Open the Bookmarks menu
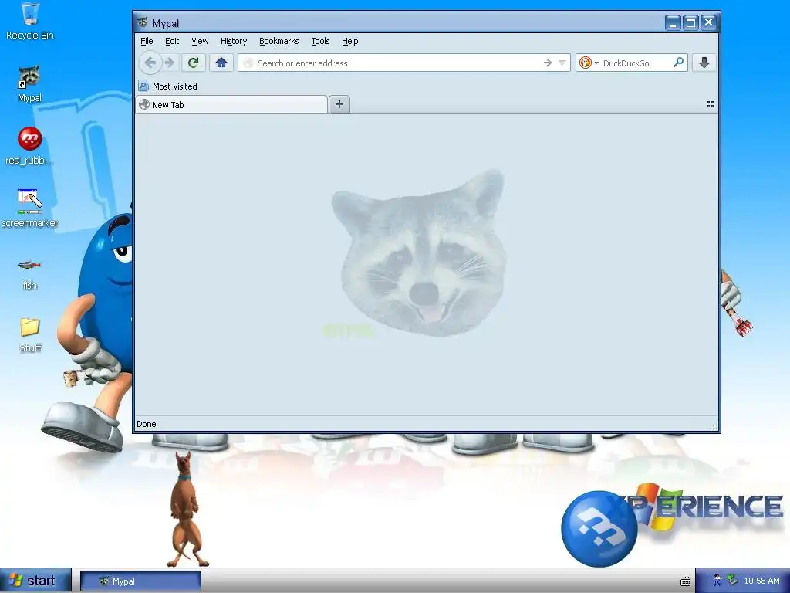790x593 pixels. (279, 42)
